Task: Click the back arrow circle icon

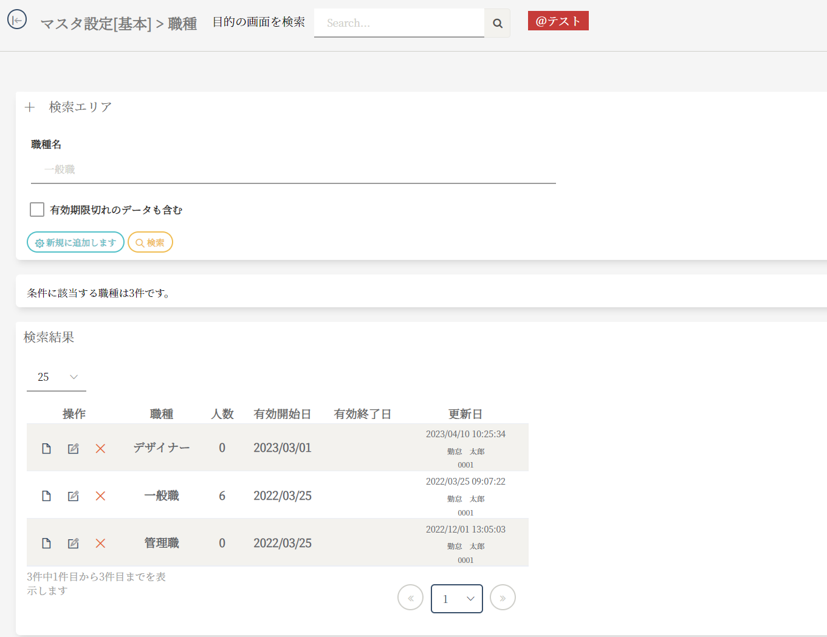Action: click(x=17, y=20)
